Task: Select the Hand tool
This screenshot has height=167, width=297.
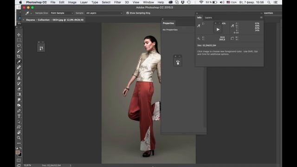Action: tap(19, 133)
